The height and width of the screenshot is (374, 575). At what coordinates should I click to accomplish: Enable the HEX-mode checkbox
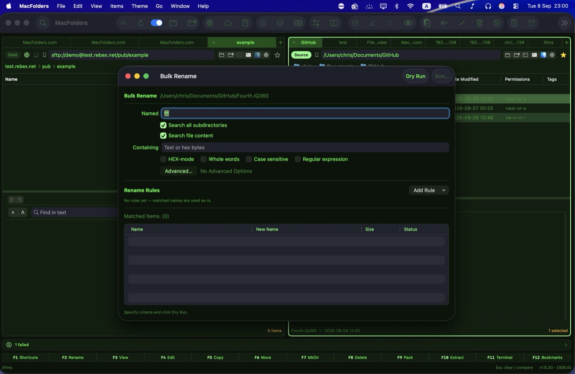163,159
